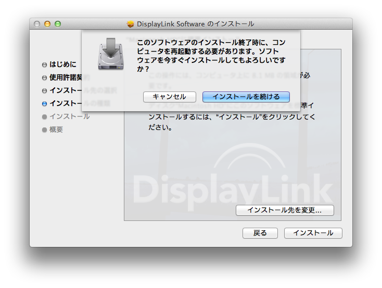Click the title text DisplayLink Software のインストール

pos(195,24)
